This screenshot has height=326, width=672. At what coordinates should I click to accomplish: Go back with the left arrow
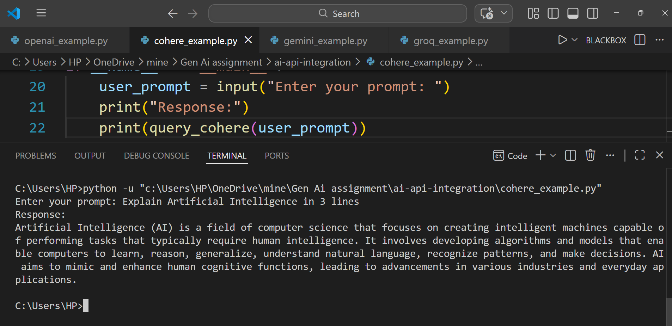[x=173, y=14]
